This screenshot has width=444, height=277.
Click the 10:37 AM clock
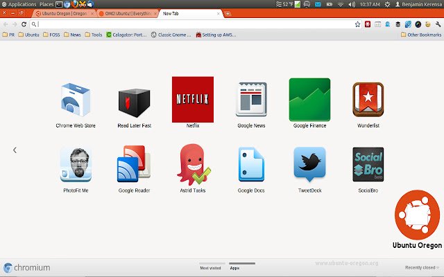pos(370,4)
